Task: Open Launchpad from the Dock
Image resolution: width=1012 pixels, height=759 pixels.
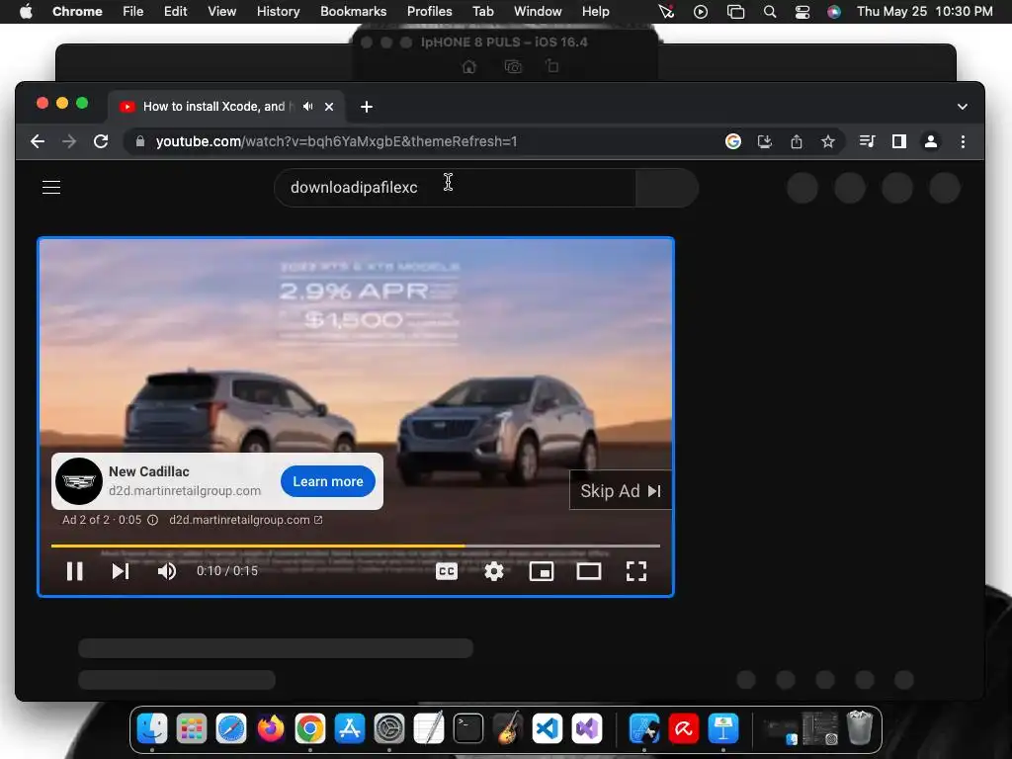Action: 192,728
